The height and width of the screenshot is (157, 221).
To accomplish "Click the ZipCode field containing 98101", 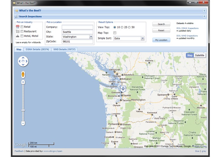I will coord(77,42).
